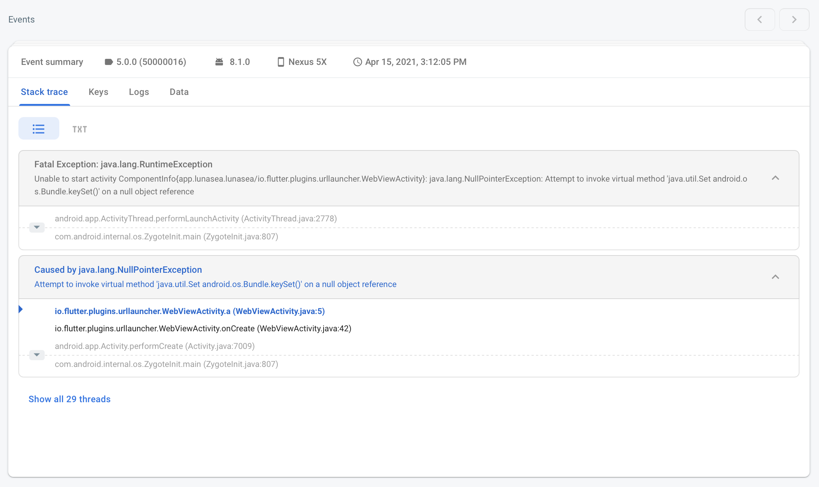Click the Events heading
Viewport: 819px width, 487px height.
[21, 20]
